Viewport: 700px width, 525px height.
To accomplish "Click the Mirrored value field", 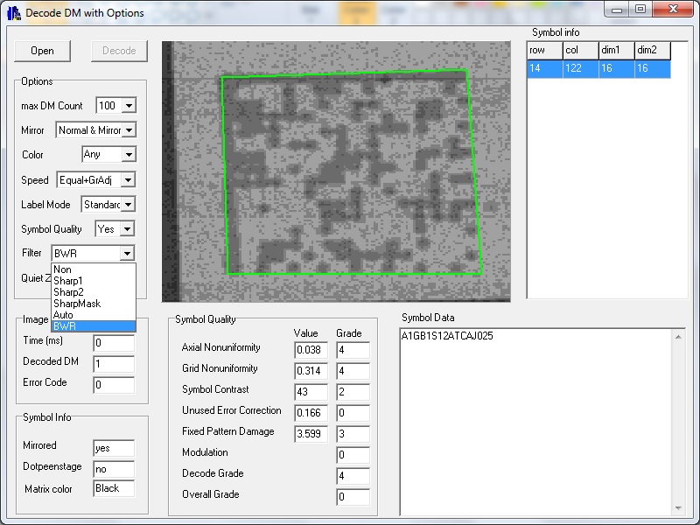I will point(114,448).
